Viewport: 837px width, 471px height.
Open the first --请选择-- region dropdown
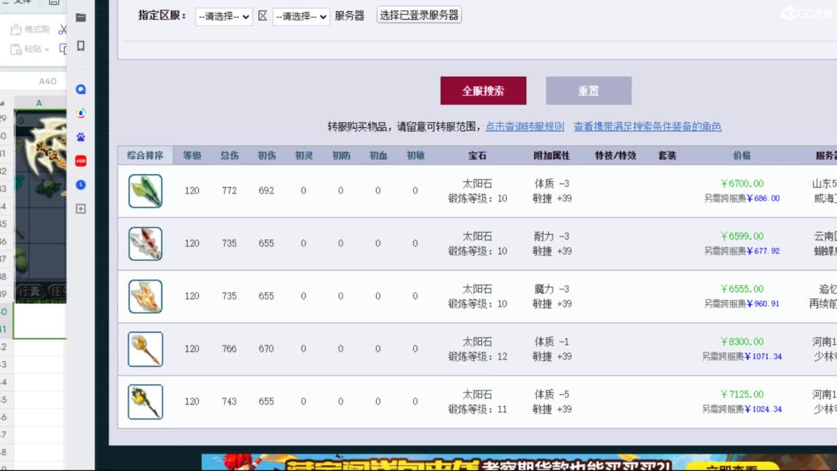click(x=223, y=16)
